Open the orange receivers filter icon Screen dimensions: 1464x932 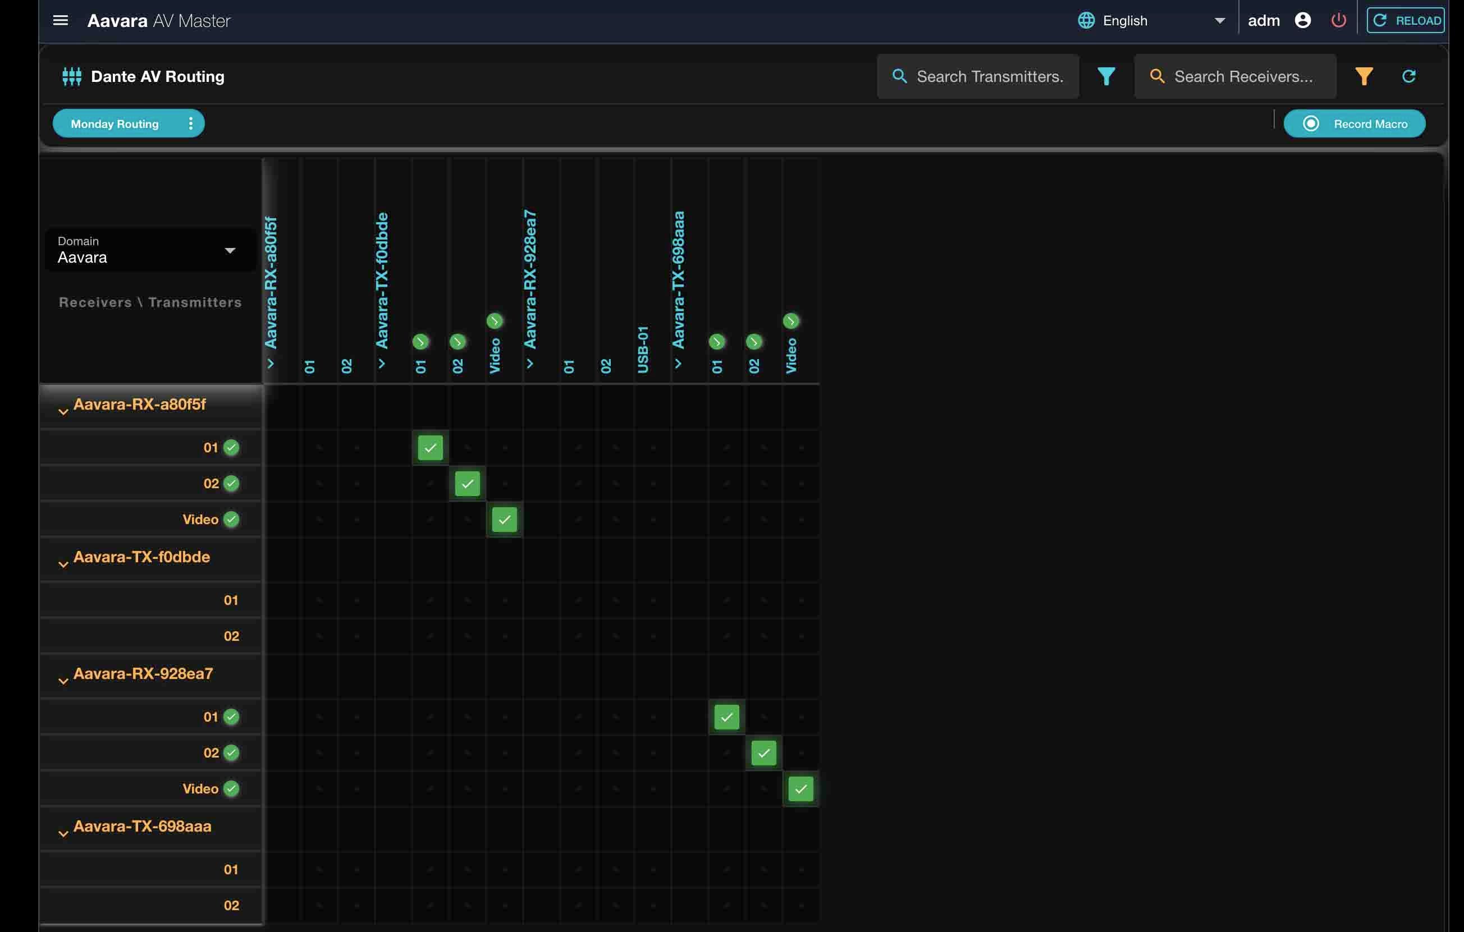[1364, 76]
